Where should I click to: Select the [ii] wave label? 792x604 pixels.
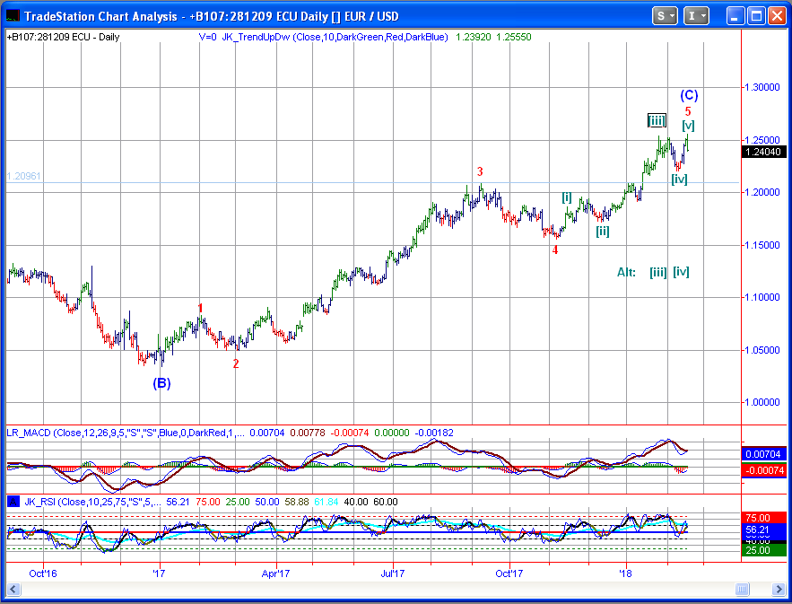click(603, 232)
